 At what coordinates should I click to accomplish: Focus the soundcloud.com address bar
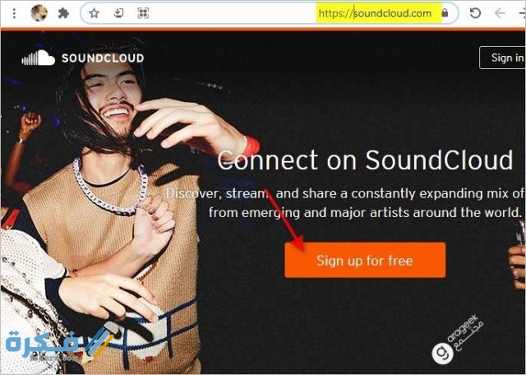270,13
